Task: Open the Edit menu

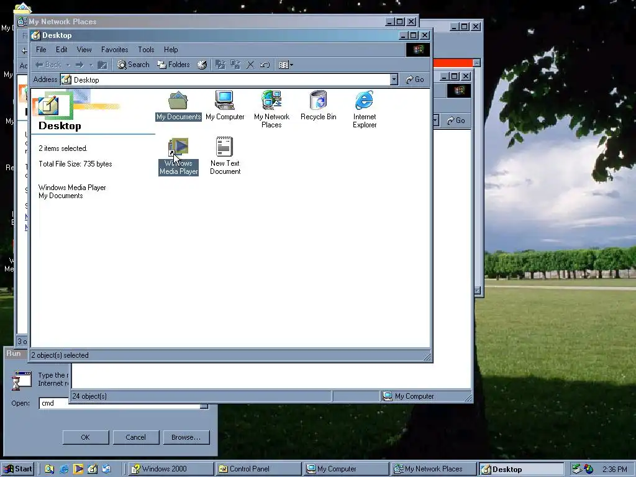Action: (61, 50)
